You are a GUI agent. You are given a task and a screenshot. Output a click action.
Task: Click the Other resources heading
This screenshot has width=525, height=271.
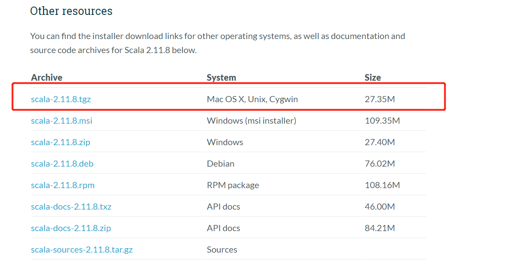pyautogui.click(x=71, y=11)
